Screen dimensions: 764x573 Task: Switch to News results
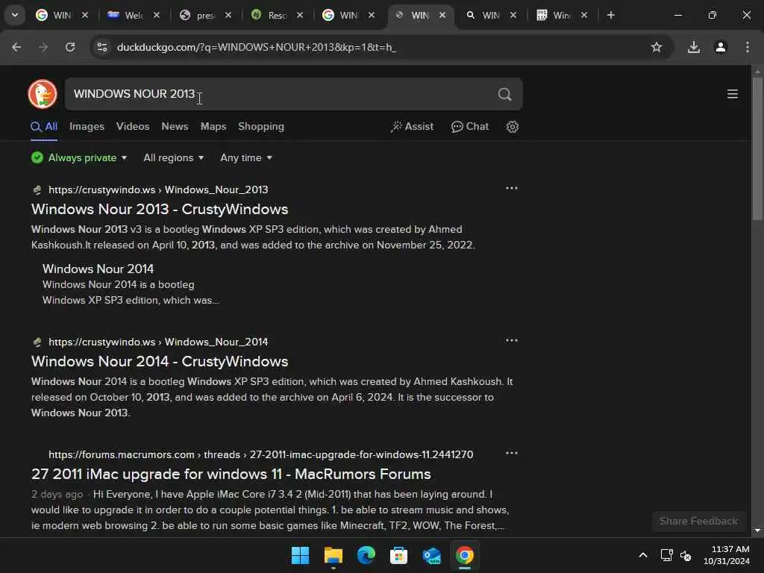pyautogui.click(x=175, y=127)
